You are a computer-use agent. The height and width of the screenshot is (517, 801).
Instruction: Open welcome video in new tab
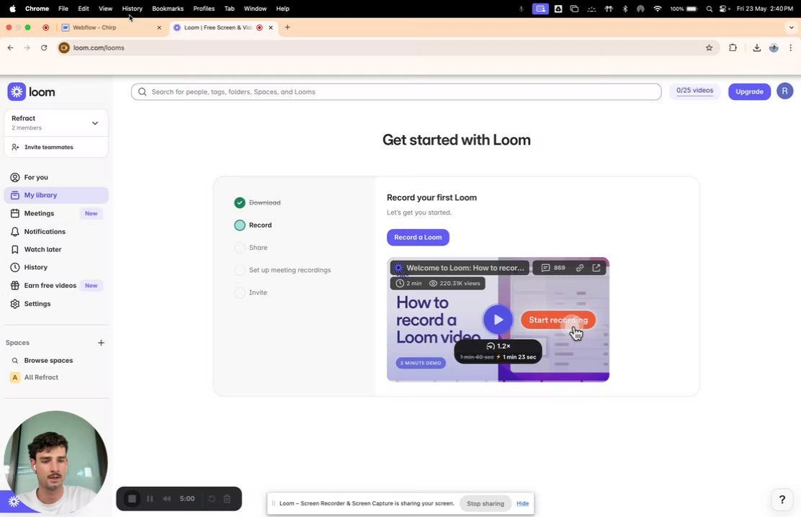coord(596,268)
